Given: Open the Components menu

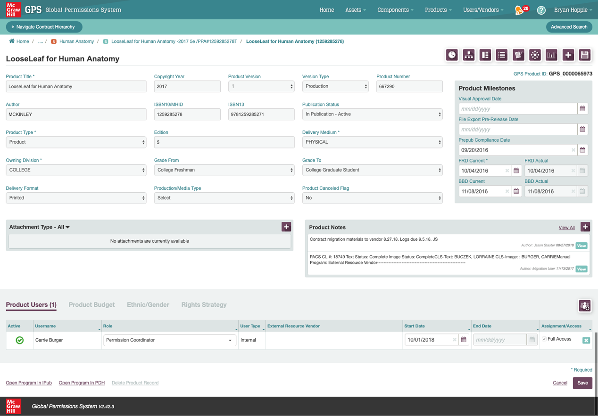Looking at the screenshot, I should point(395,10).
